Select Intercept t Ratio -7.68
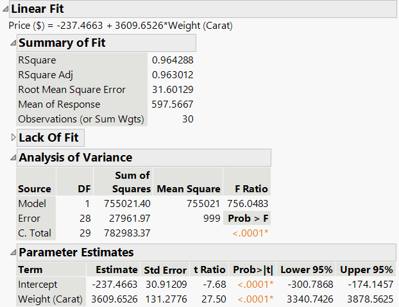The image size is (399, 307). [x=214, y=285]
